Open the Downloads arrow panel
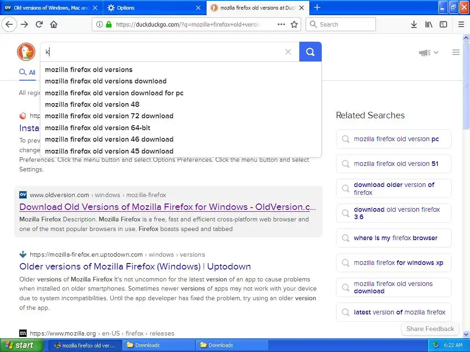Viewport: 470px width, 352px height. pyautogui.click(x=414, y=24)
